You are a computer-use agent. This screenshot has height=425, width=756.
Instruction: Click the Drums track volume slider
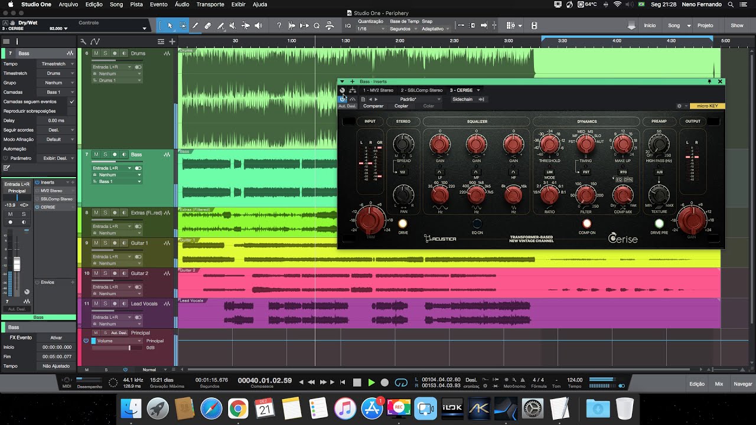pos(117,61)
